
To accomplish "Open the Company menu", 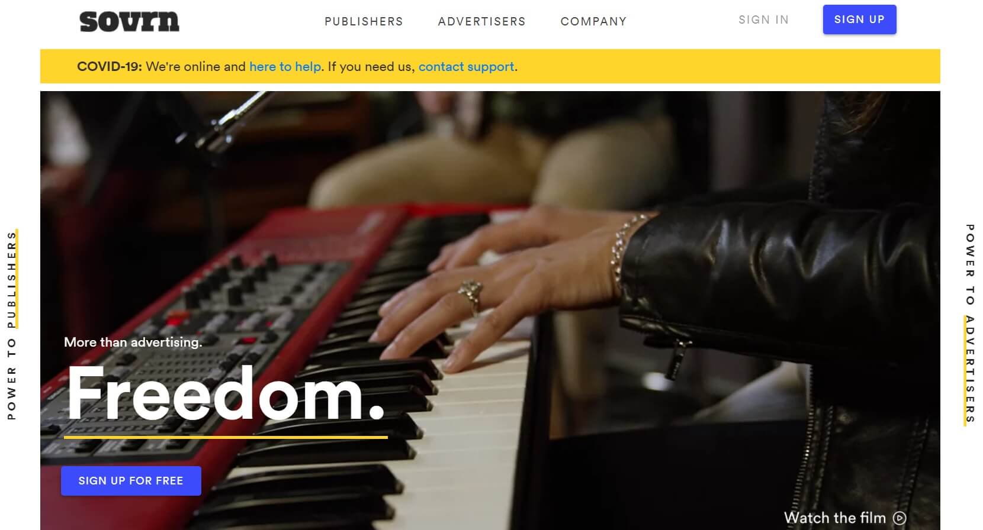I will pyautogui.click(x=593, y=21).
